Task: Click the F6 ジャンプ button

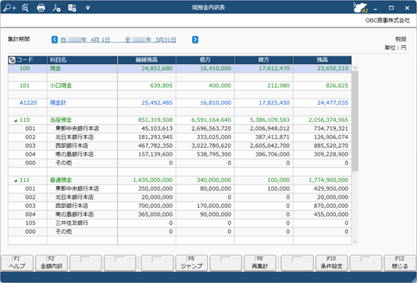Action: (x=191, y=263)
